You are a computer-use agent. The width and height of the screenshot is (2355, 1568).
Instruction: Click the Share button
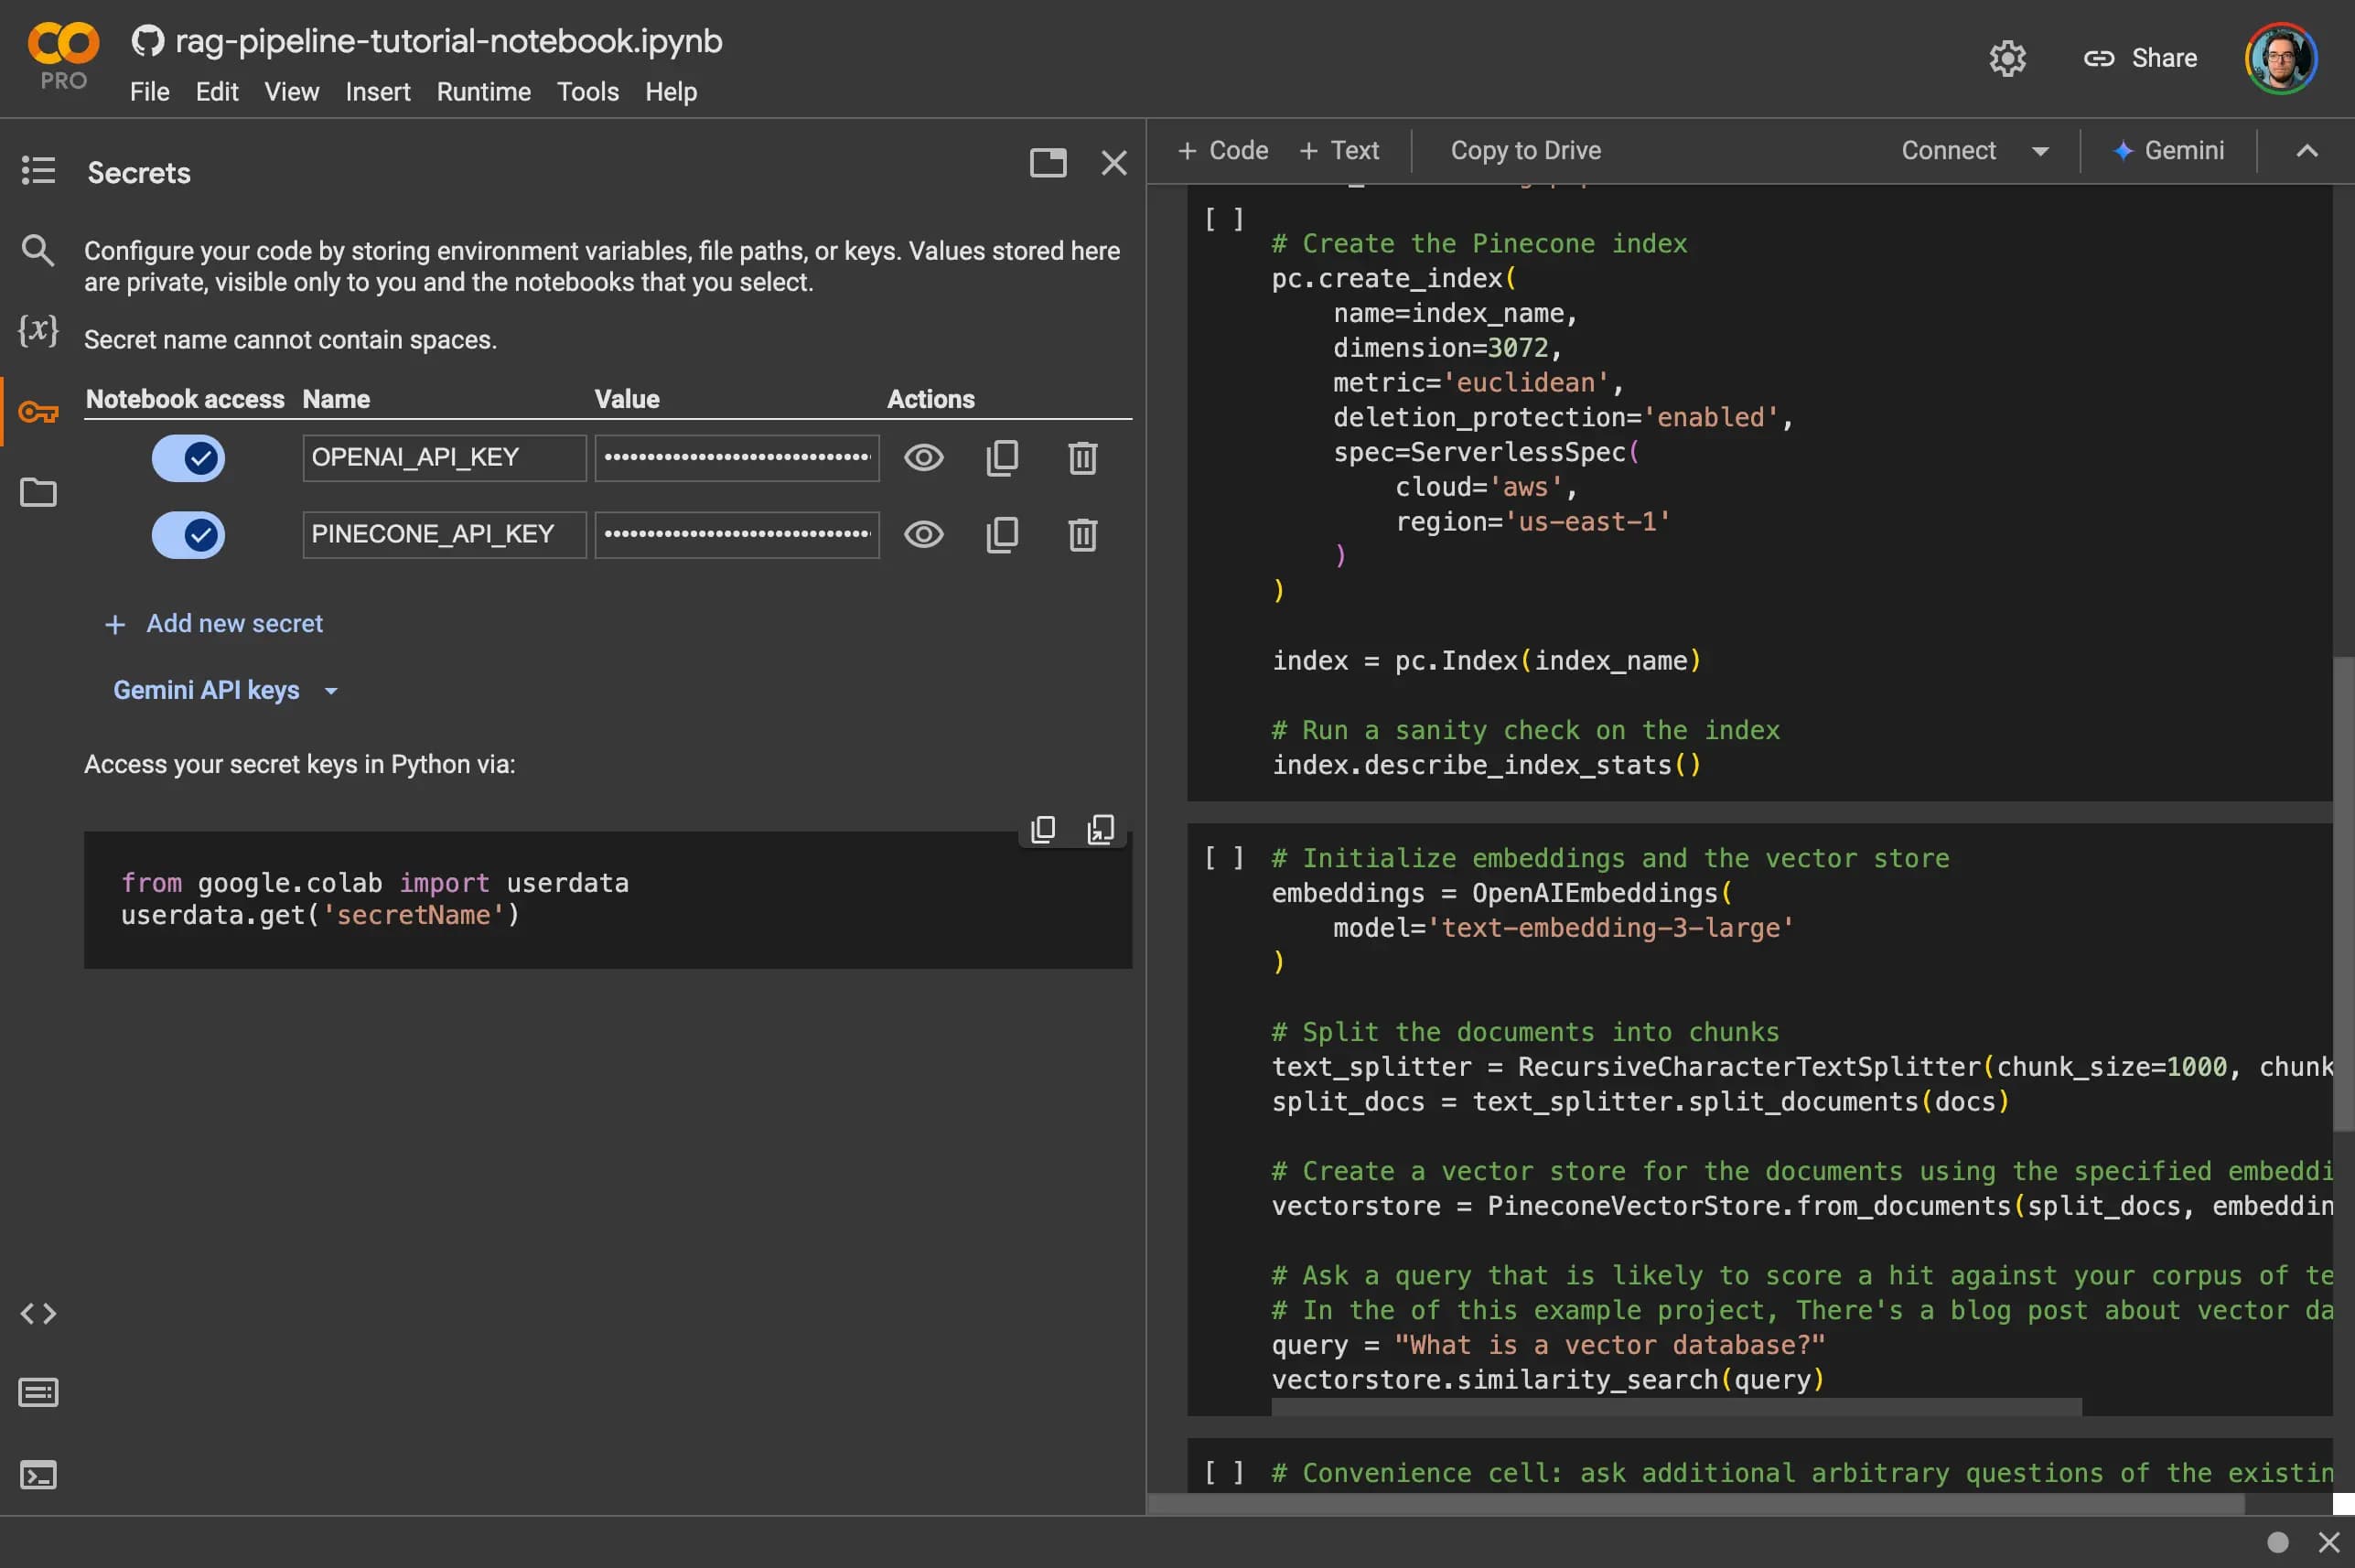click(2139, 58)
